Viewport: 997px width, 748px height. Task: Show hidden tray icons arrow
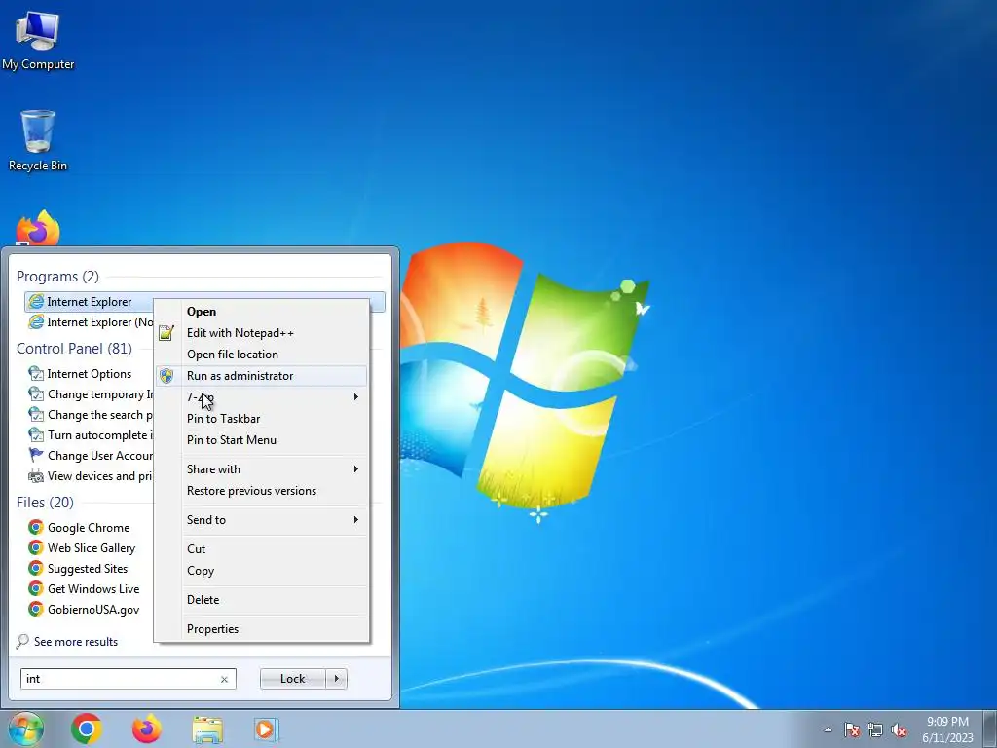[x=828, y=729]
